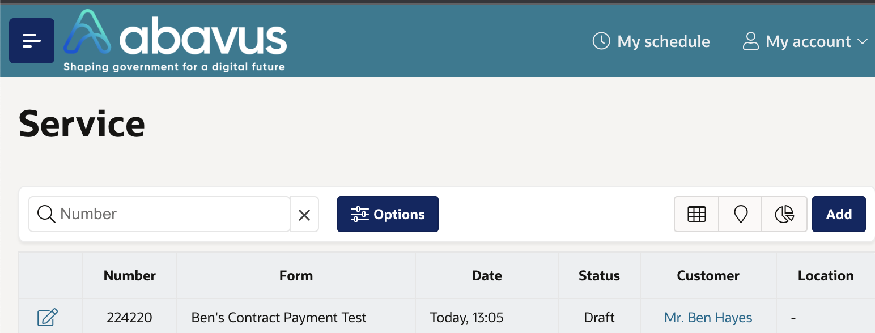The image size is (875, 333).
Task: Open the hamburger navigation menu
Action: 32,41
